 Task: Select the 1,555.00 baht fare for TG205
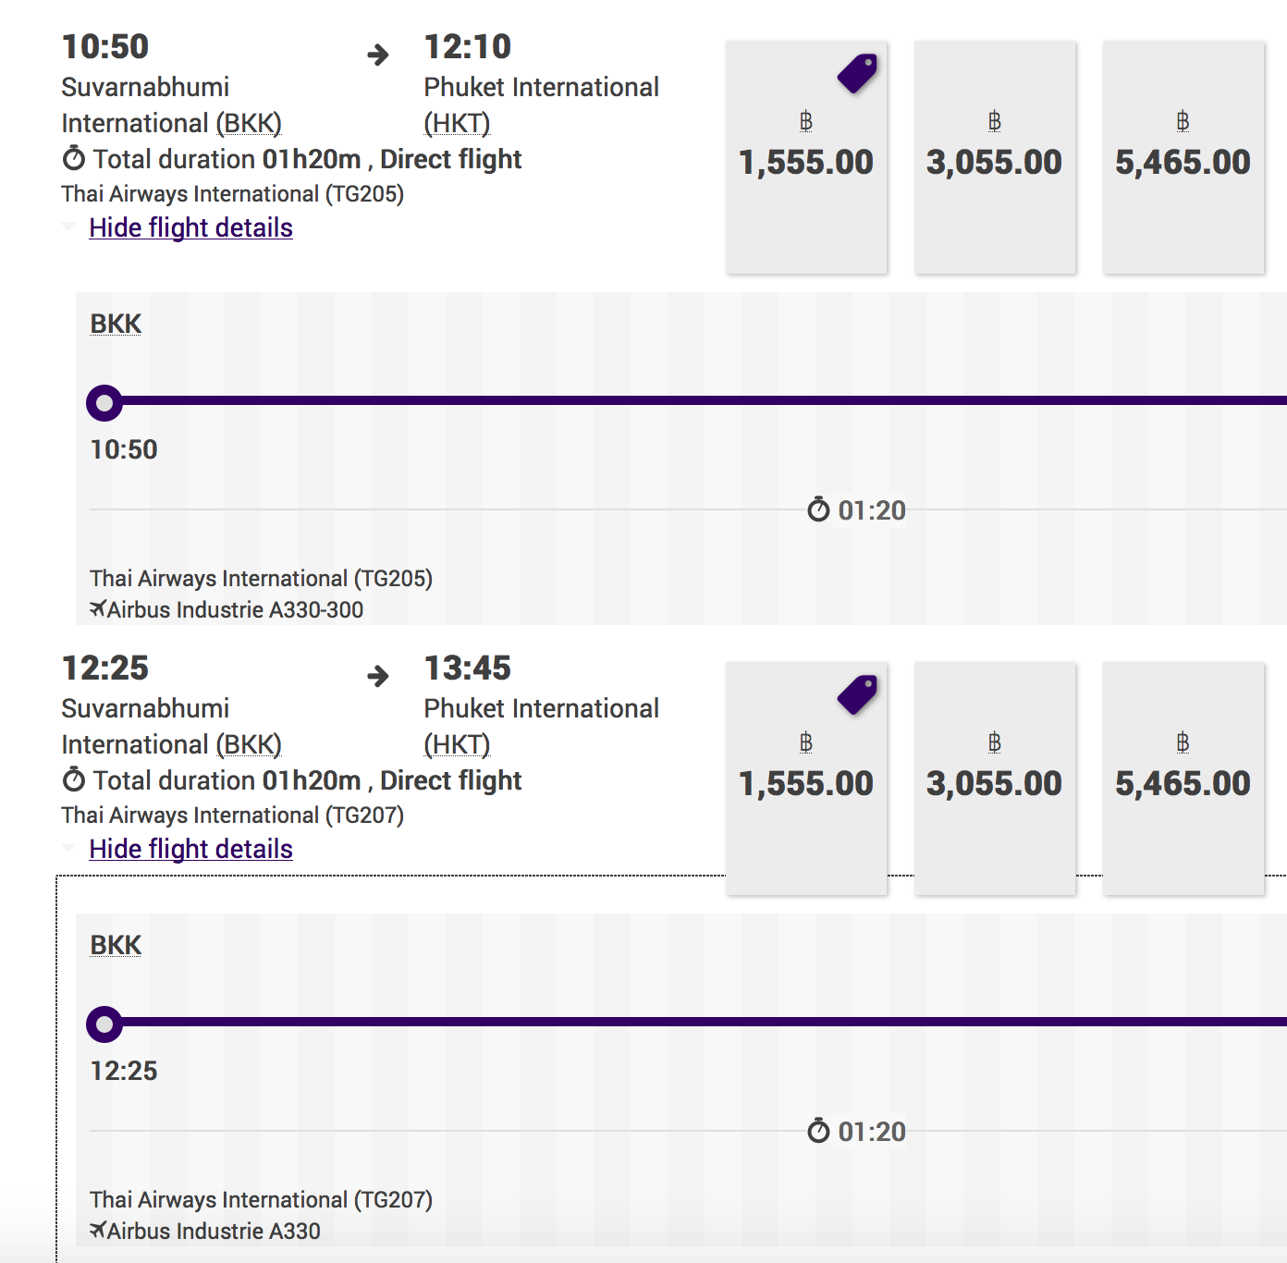pyautogui.click(x=806, y=157)
